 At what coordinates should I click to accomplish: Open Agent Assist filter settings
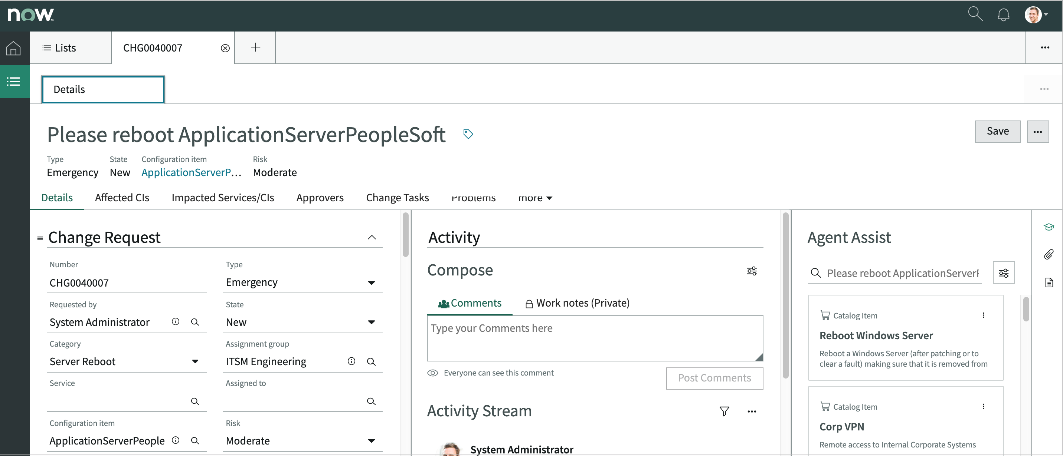click(1003, 273)
